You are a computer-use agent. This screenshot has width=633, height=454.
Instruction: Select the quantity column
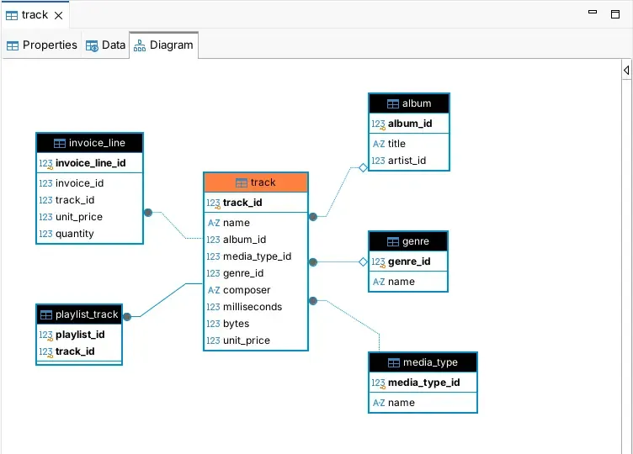tap(89, 234)
